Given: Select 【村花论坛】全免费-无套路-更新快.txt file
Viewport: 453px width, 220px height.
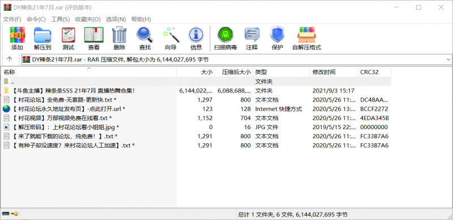Looking at the screenshot, I should coord(64,100).
